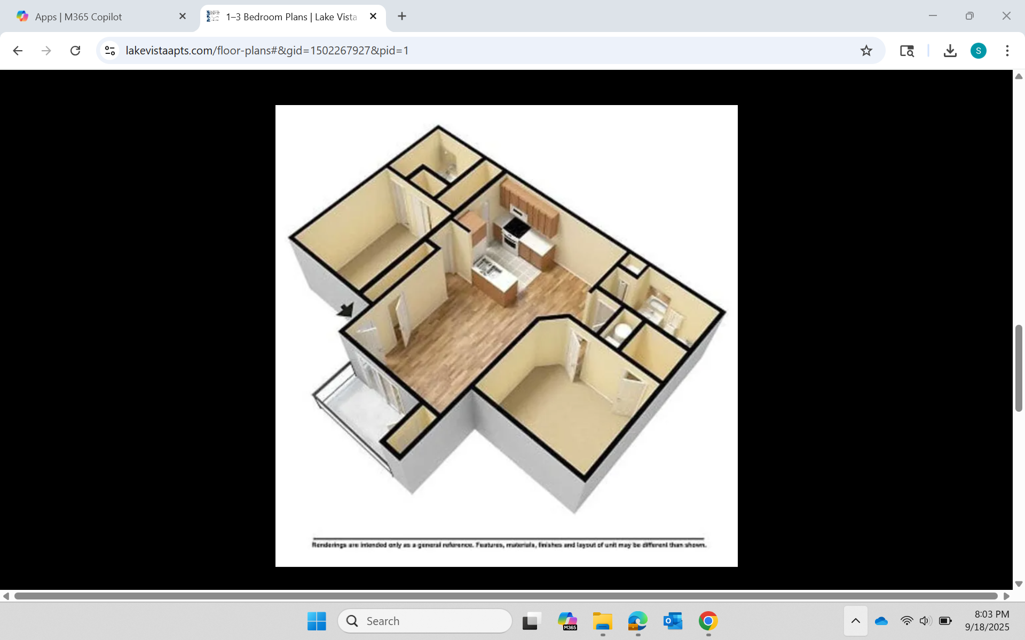1025x640 pixels.
Task: Open the Windows Start menu
Action: 317,621
